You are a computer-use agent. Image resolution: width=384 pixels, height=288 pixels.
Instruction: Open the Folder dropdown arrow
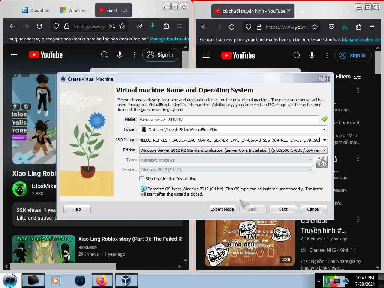tap(324, 129)
